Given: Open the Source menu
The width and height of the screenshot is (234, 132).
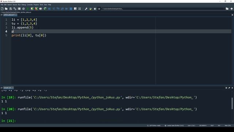Looking at the screenshot, I should [15, 5].
